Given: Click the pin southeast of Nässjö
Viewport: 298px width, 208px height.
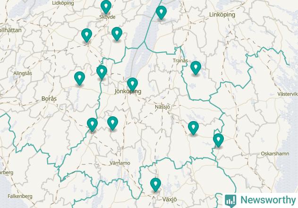Looking at the screenshot, I should (194, 128).
